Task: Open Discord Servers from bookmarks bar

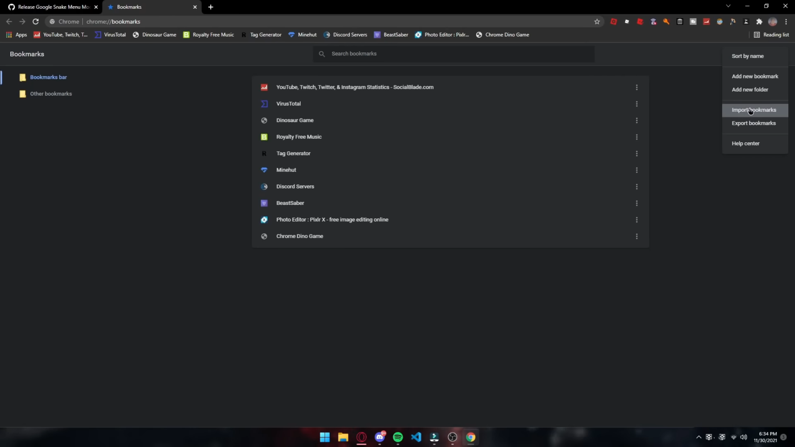Action: pyautogui.click(x=345, y=35)
